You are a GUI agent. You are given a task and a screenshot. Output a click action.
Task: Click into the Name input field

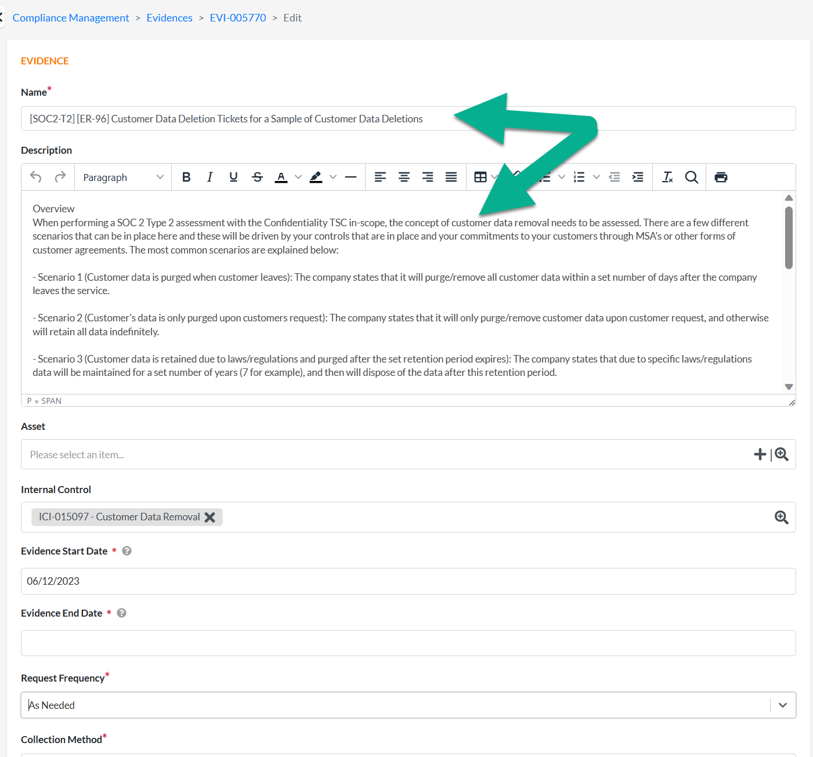pos(409,118)
